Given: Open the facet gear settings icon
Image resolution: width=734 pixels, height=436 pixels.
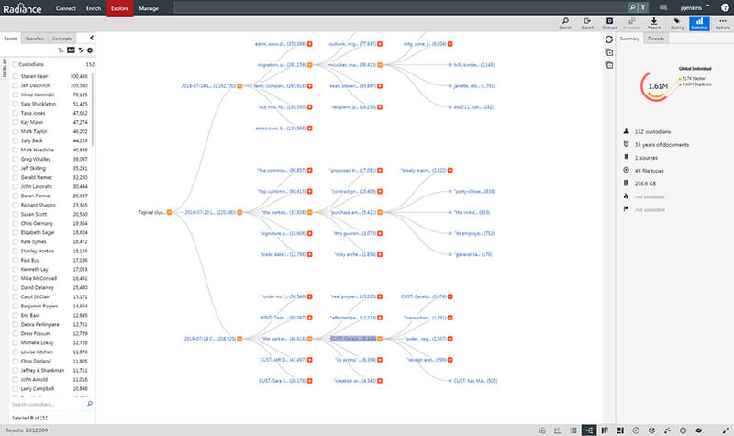Looking at the screenshot, I should click(x=90, y=50).
